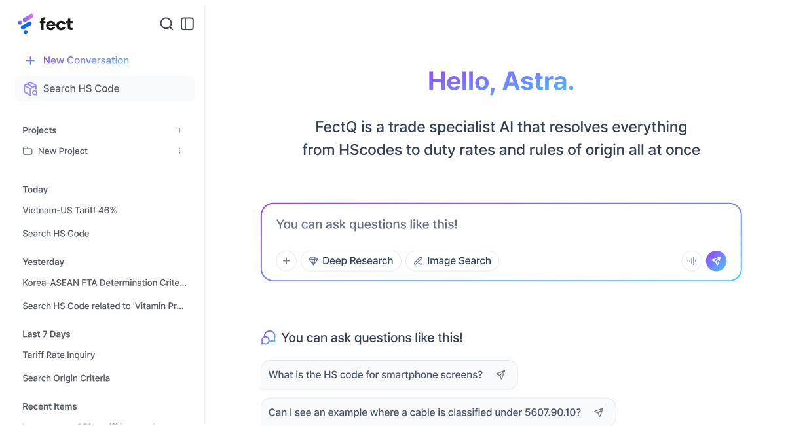Click the plus attachment icon in prompt box
807x426 pixels.
point(286,261)
